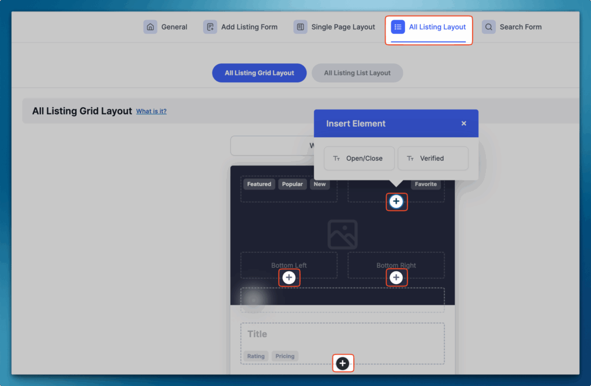The image size is (591, 386).
Task: Switch to the Search Form tab
Action: tap(520, 27)
